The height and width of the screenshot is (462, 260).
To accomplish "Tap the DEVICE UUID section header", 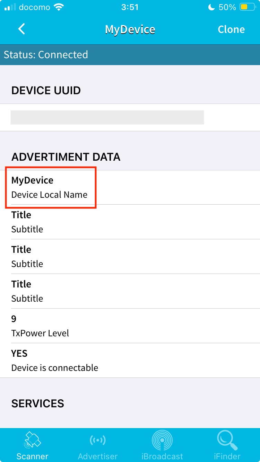I will coord(46,90).
